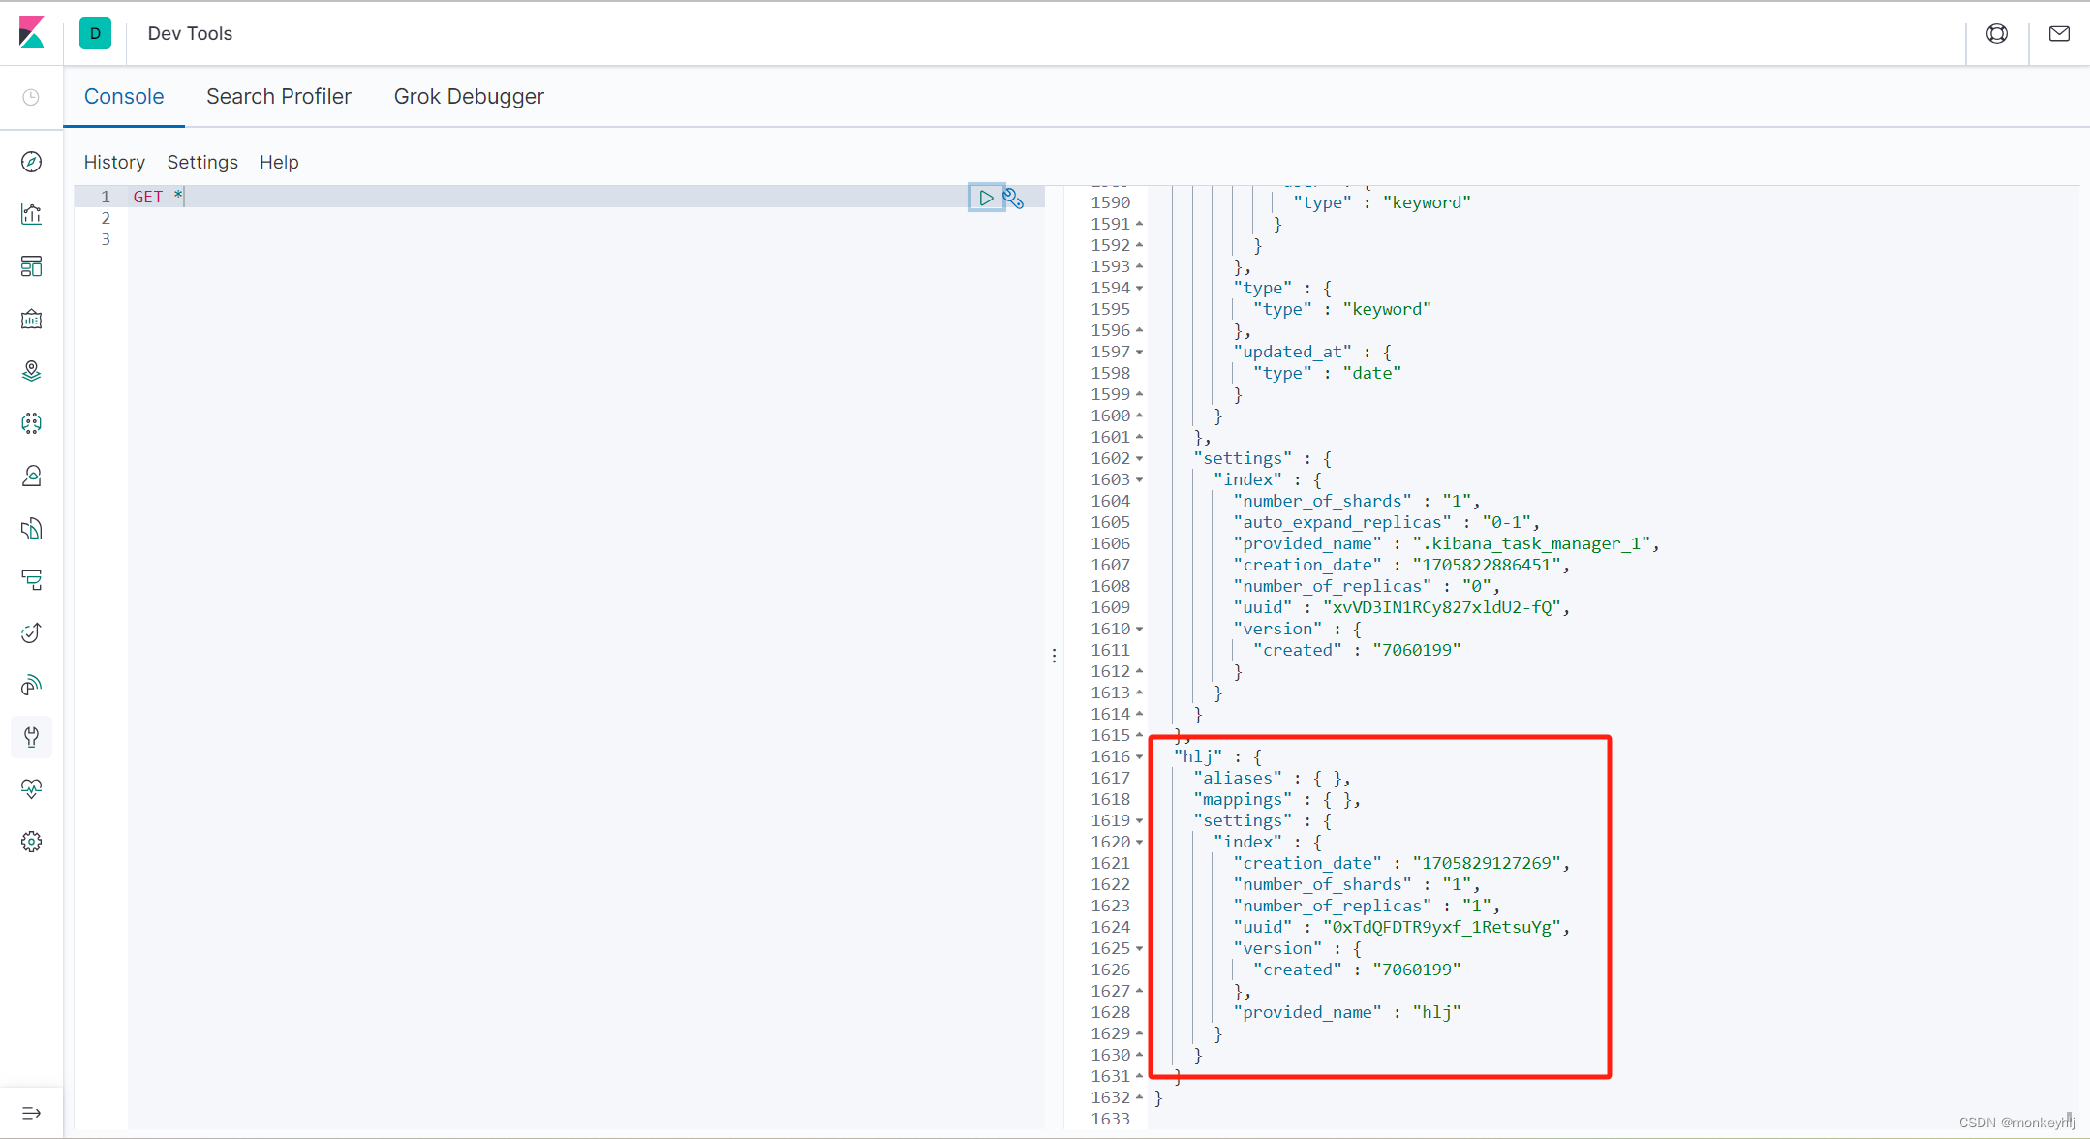Click the send request play icon

[986, 198]
